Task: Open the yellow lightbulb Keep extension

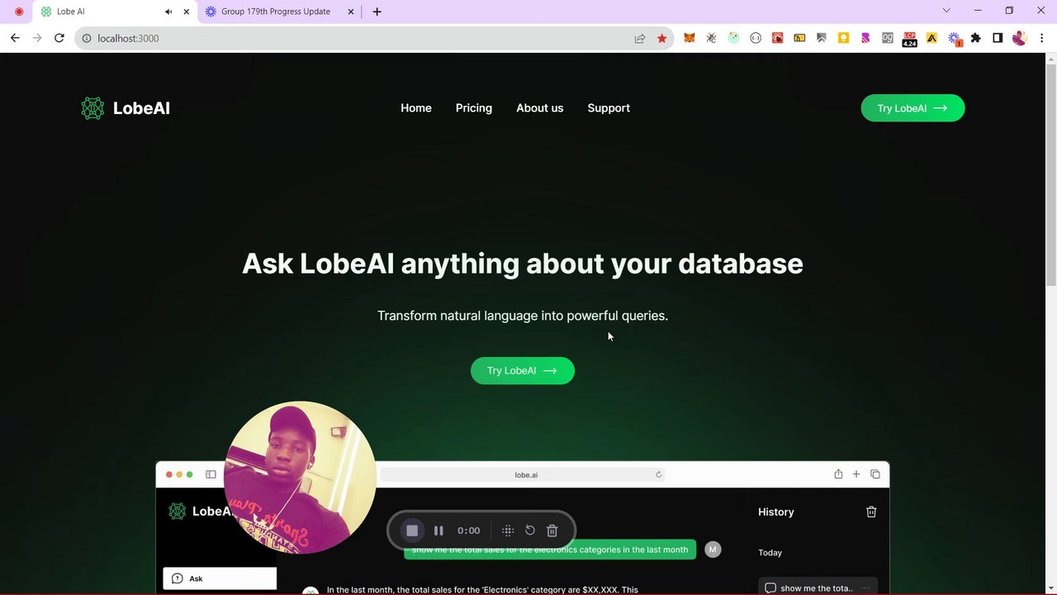Action: coord(843,38)
